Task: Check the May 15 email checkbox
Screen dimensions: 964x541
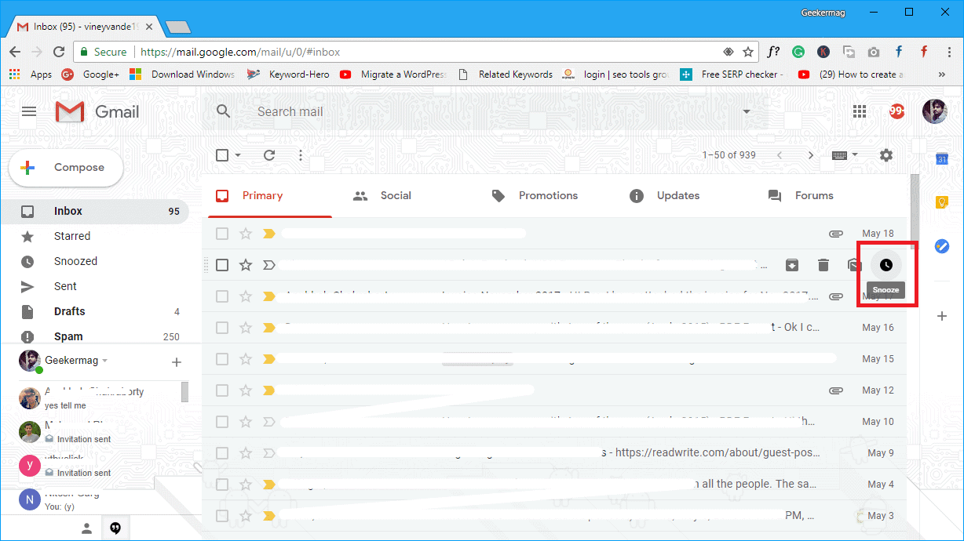Action: click(x=222, y=358)
